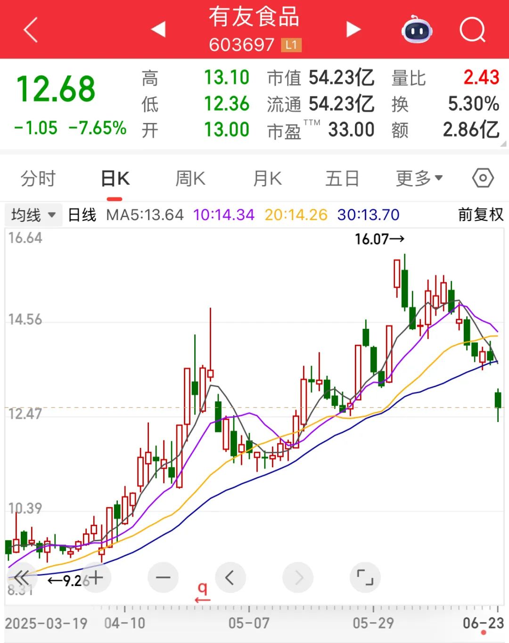Viewport: 509px width, 643px height.
Task: Tap the orange 20:14.26 MA value
Action: [296, 215]
